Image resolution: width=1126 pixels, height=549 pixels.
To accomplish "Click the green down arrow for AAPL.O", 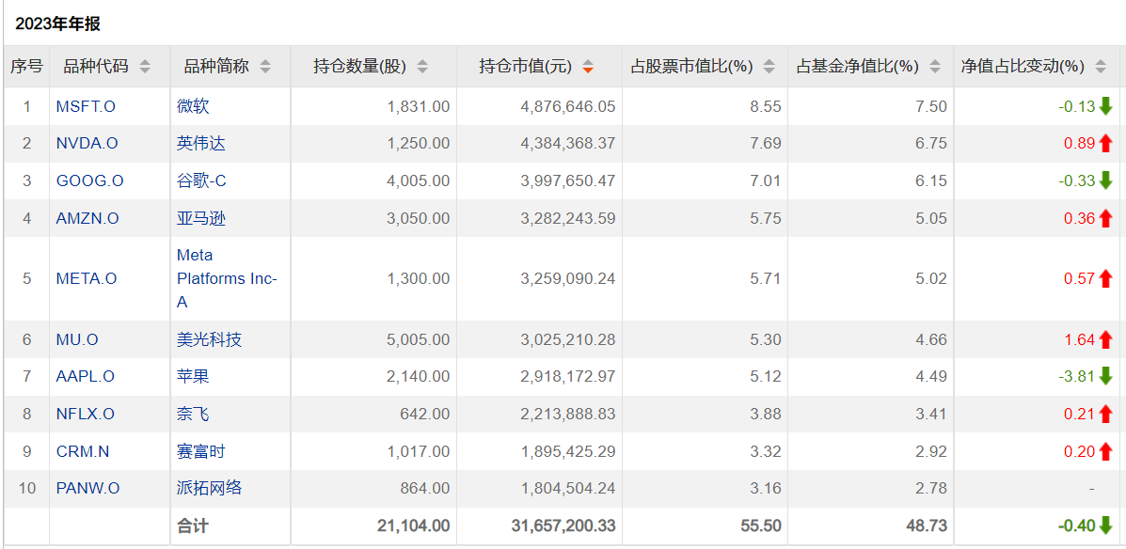I will click(1105, 376).
